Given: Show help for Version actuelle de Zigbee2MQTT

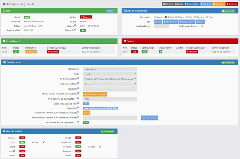Looking at the screenshot, I should click(x=78, y=122).
